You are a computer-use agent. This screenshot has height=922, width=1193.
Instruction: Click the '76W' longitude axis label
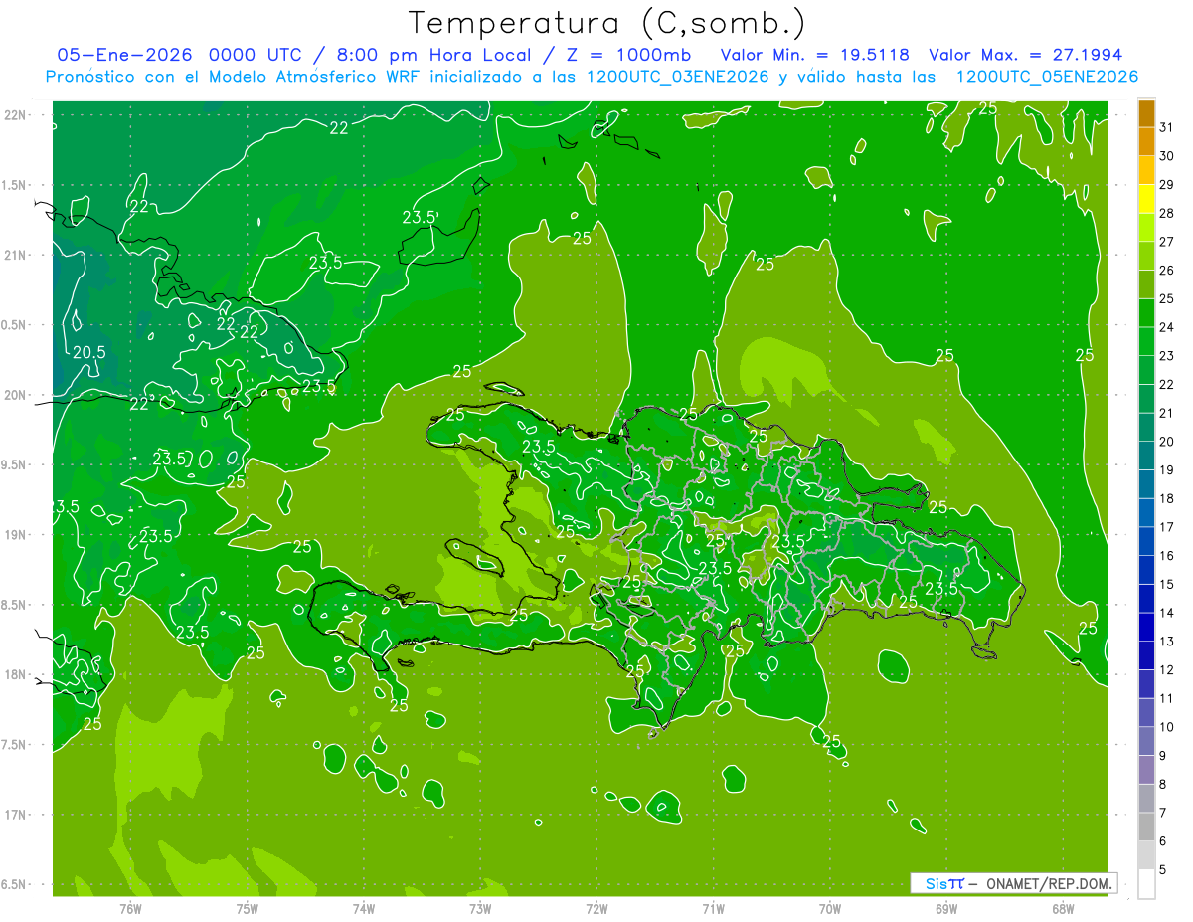[x=130, y=909]
